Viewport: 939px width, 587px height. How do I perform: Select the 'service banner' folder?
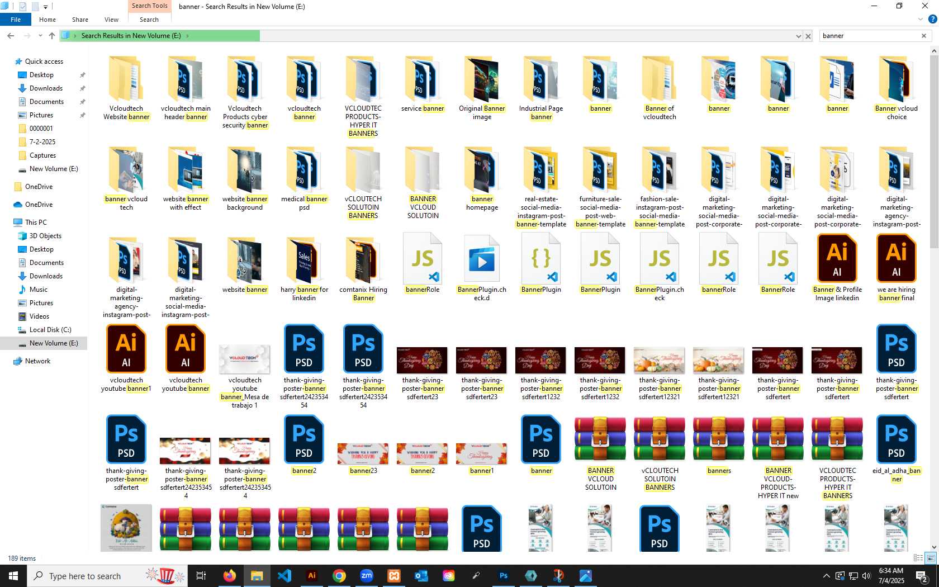423,86
